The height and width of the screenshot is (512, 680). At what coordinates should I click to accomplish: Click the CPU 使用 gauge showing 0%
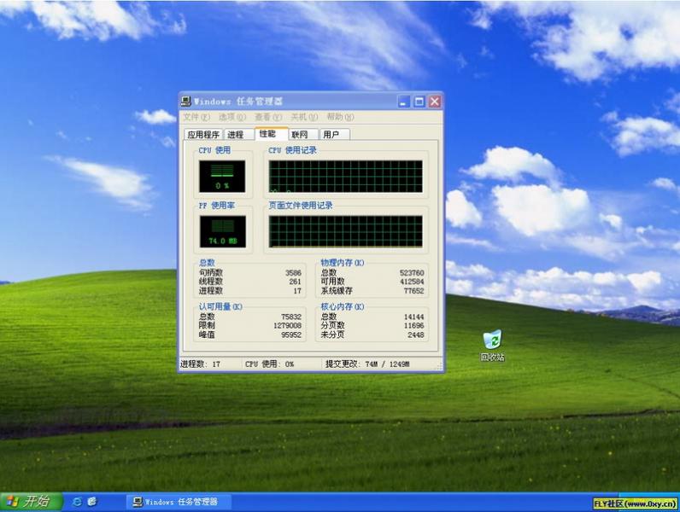point(222,177)
